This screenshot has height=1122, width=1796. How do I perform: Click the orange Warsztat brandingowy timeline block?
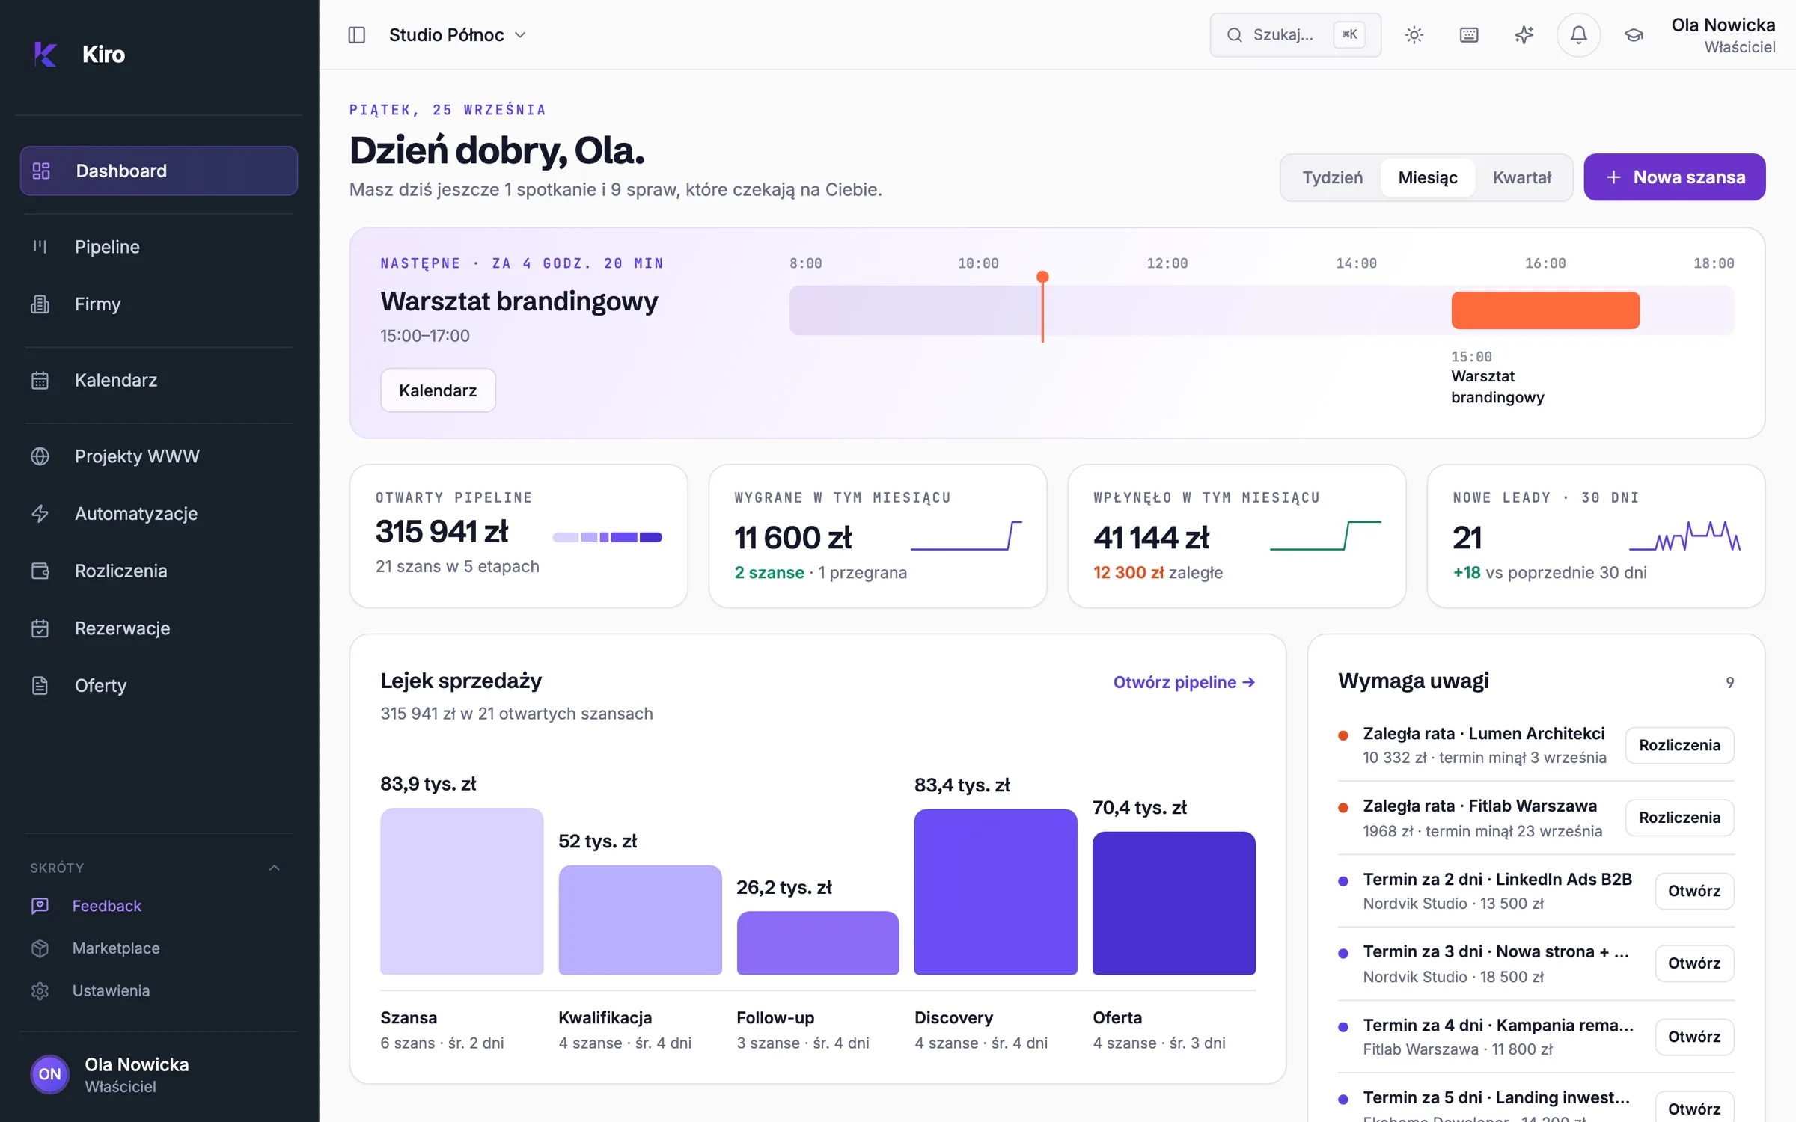(x=1545, y=310)
